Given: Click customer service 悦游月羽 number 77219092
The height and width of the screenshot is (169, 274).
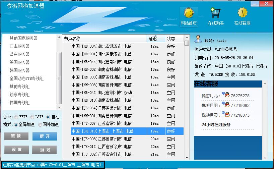Looking at the screenshot, I should (x=240, y=106).
